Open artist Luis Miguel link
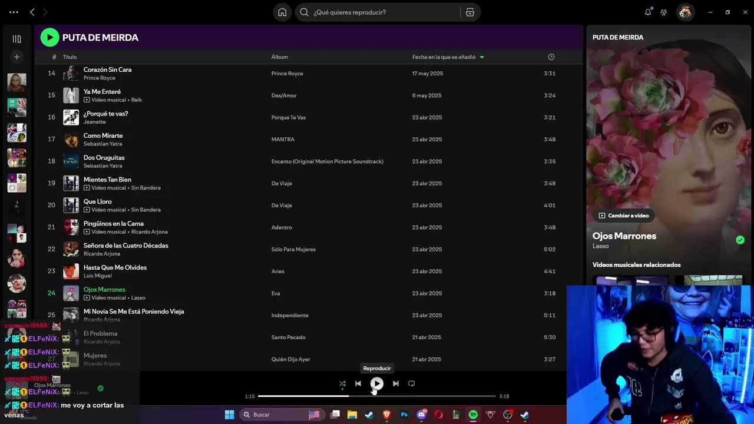The image size is (754, 424). (97, 276)
